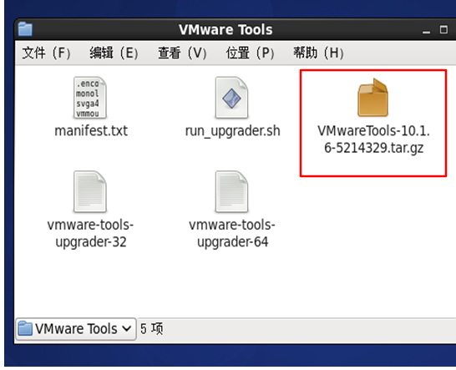Select the run_upgrader.sh script icon
The width and height of the screenshot is (456, 370).
pyautogui.click(x=232, y=98)
